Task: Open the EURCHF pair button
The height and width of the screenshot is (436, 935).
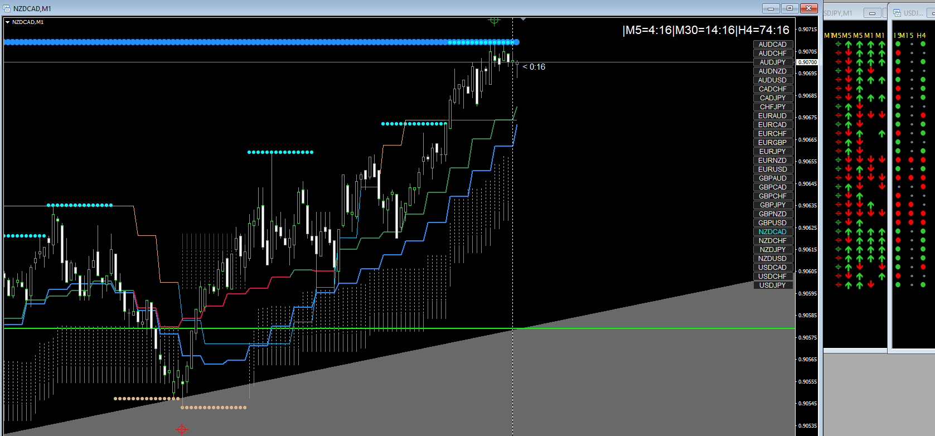Action: [773, 134]
